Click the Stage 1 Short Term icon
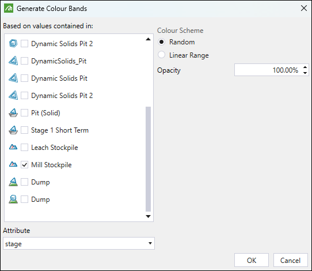This screenshot has width=312, height=271. (13, 130)
